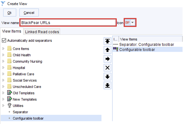
Task: Click the New Templates icon
Action: click(9, 99)
